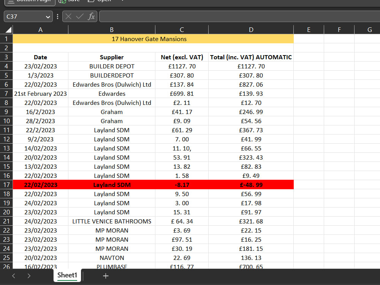380x285 pixels.
Task: Click the '£181. 15' total cell
Action: coord(251,249)
